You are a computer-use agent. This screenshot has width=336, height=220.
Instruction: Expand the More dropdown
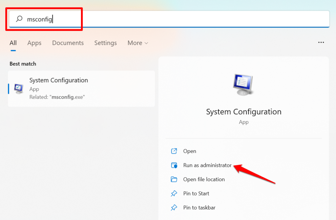pyautogui.click(x=138, y=43)
